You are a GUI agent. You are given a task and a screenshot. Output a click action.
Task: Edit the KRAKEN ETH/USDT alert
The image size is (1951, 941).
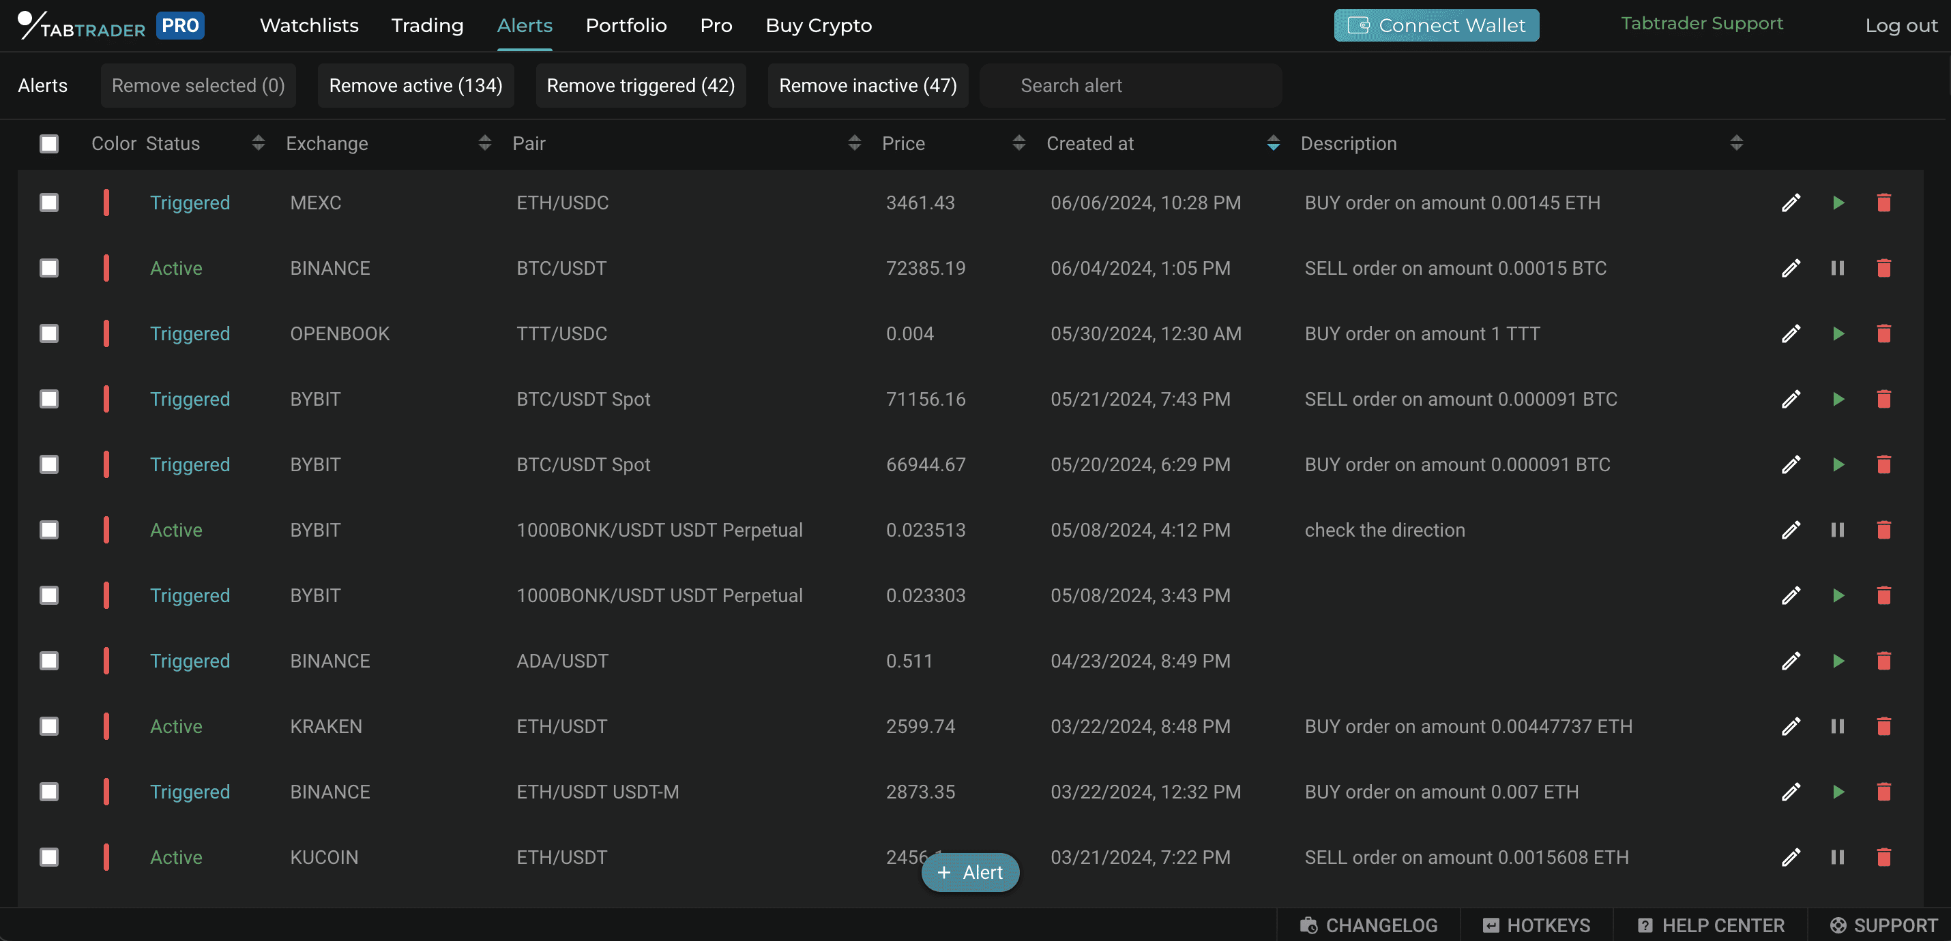click(1791, 727)
